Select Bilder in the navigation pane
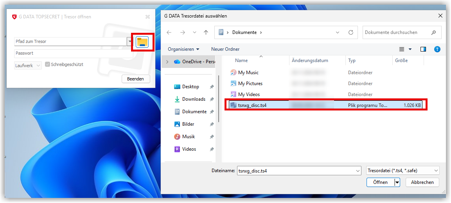The height and width of the screenshot is (203, 451). 188,124
